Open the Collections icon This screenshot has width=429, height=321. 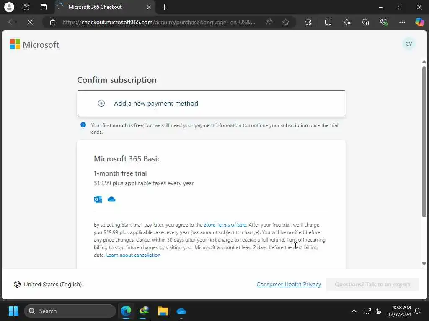click(x=365, y=22)
